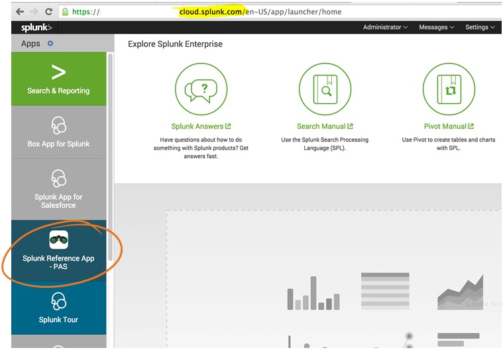Viewport: 503px width, 350px height.
Task: Click the Explore Splunk Enterprise heading
Action: pos(175,44)
